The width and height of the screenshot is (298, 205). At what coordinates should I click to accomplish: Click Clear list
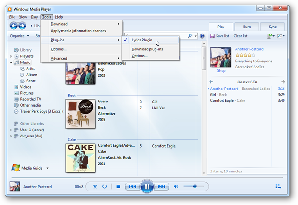[x=240, y=36]
